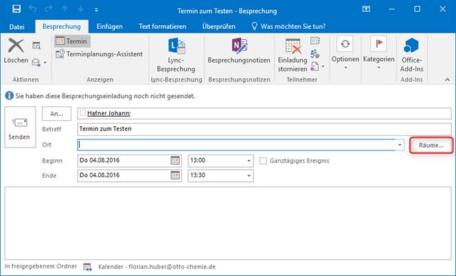Viewport: 456px width, 276px height.
Task: Go to previous item with up arrow
Action: 65,10
